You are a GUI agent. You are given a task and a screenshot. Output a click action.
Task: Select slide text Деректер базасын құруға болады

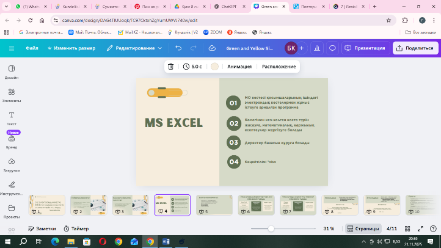[277, 143]
